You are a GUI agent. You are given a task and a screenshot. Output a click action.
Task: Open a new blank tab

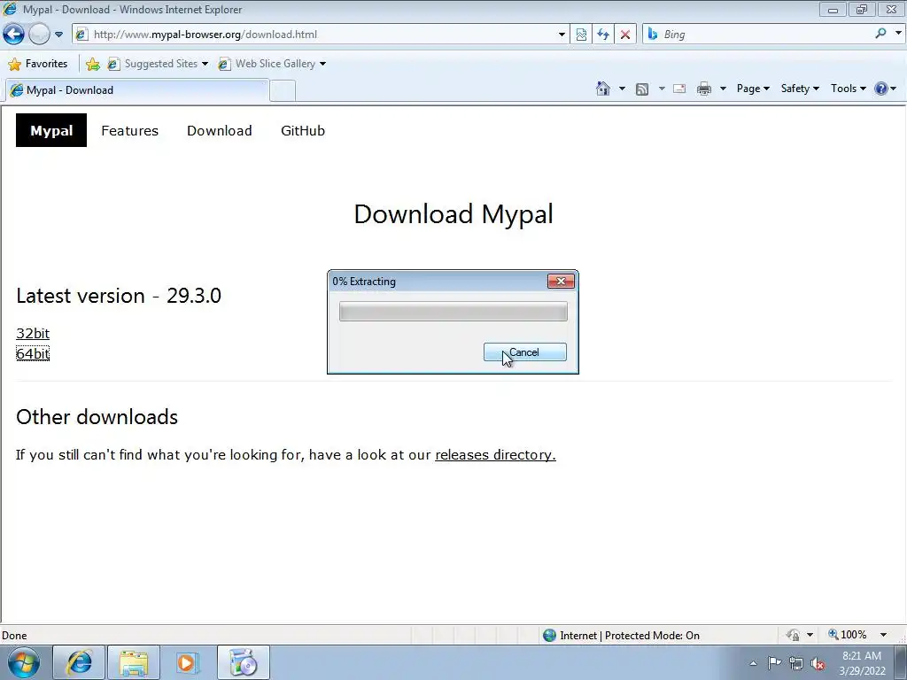[x=283, y=91]
